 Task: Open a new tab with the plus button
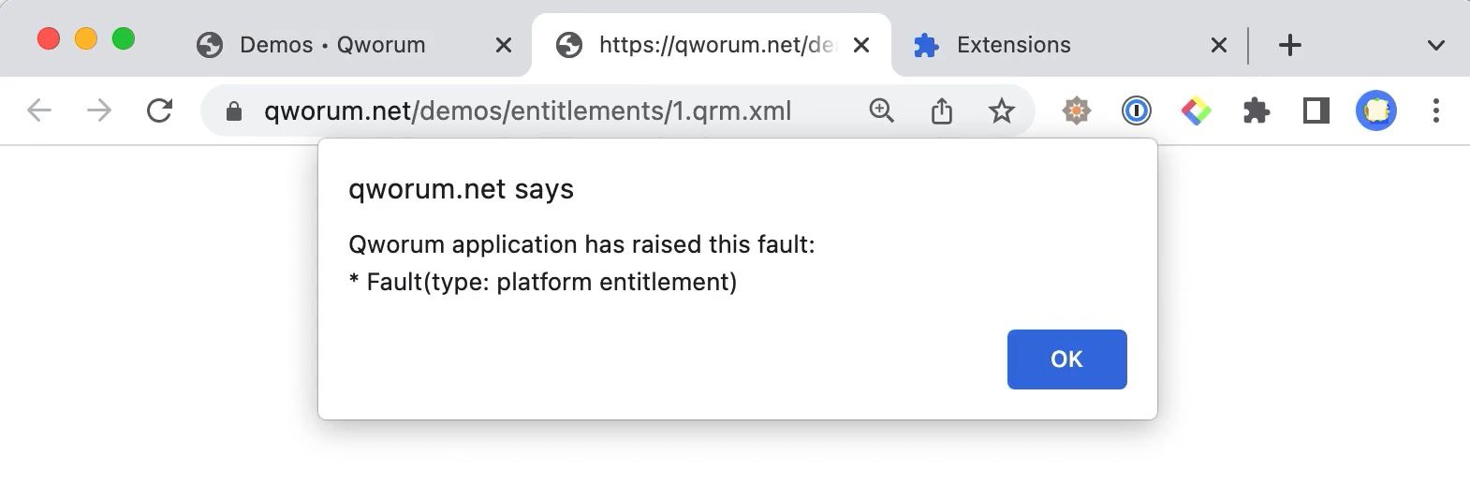(1289, 45)
